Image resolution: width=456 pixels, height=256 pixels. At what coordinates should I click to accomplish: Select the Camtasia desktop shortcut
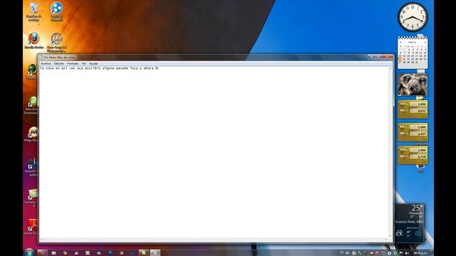coord(31,198)
